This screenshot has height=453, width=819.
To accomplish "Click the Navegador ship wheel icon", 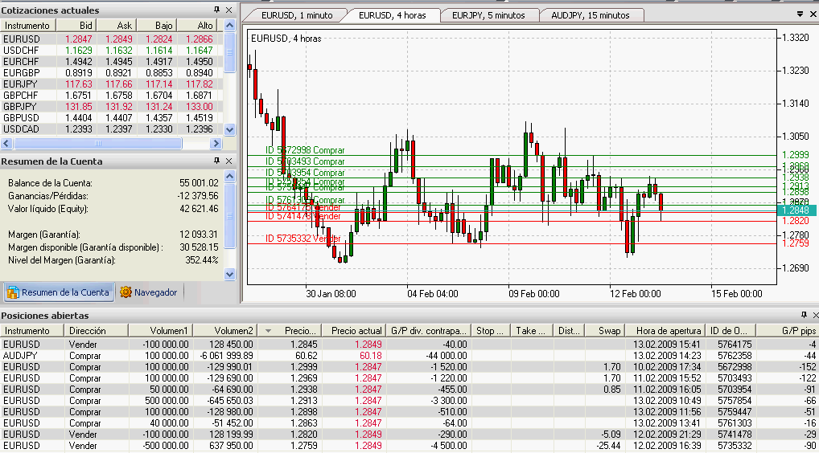I will (x=126, y=292).
